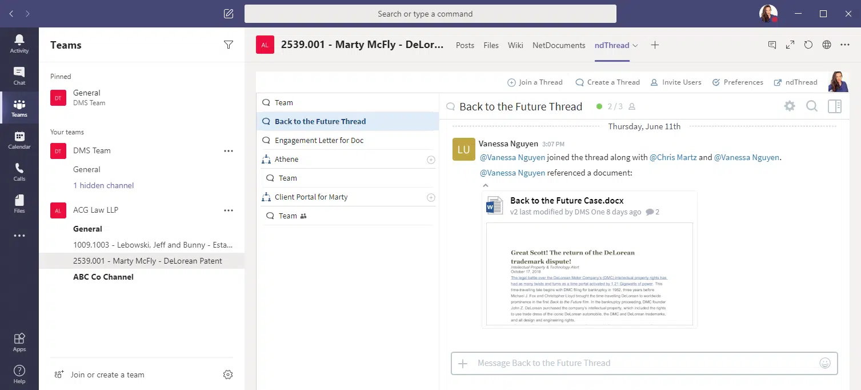Search within Back to the Future Thread
This screenshot has height=390, width=861.
[812, 106]
